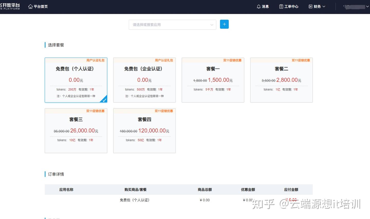Select the 免费包（企业认证）package card
Screen dimensions: 370x219
pyautogui.click(x=144, y=80)
